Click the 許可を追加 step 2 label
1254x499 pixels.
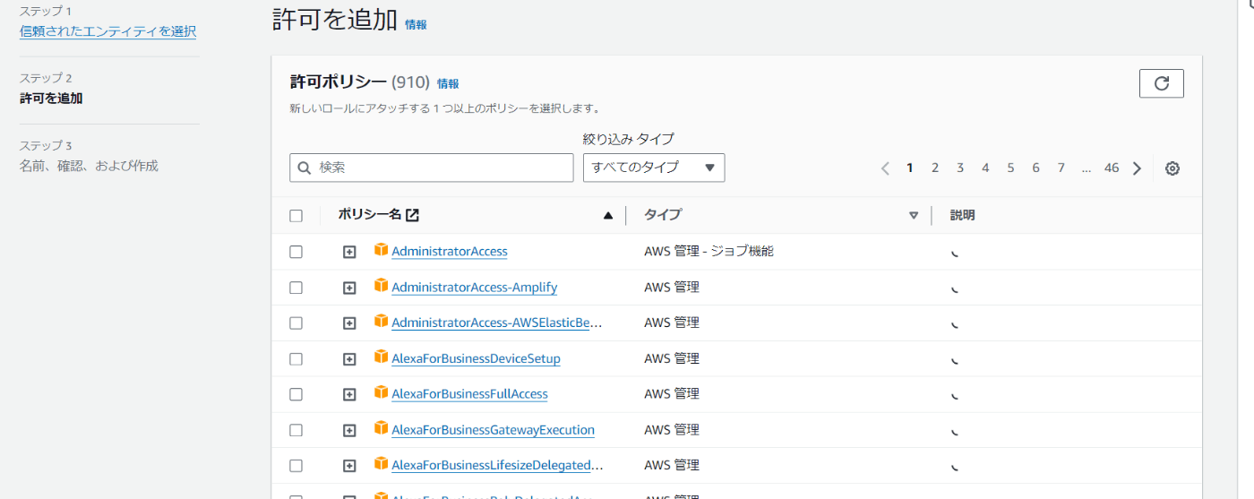tap(51, 99)
